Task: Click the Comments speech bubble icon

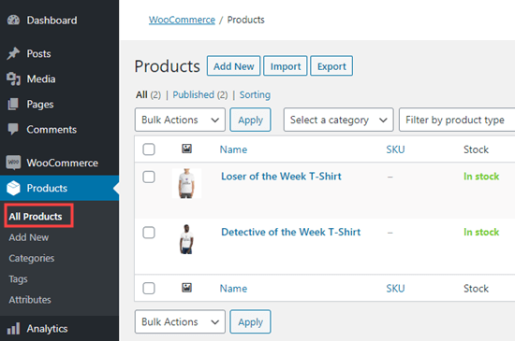Action: pyautogui.click(x=13, y=129)
